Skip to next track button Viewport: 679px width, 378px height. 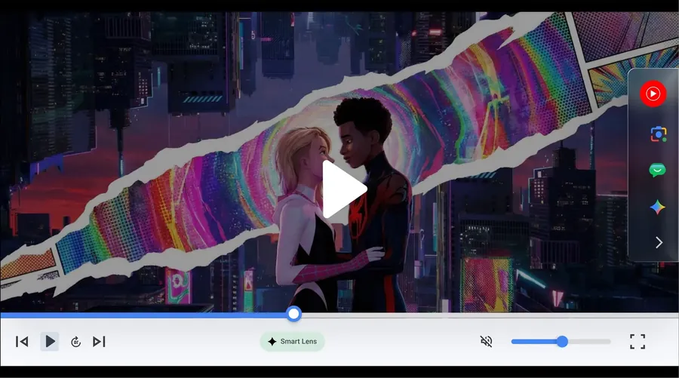pyautogui.click(x=99, y=342)
